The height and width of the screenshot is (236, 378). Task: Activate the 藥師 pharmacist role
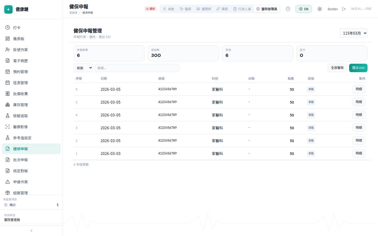coord(222,9)
